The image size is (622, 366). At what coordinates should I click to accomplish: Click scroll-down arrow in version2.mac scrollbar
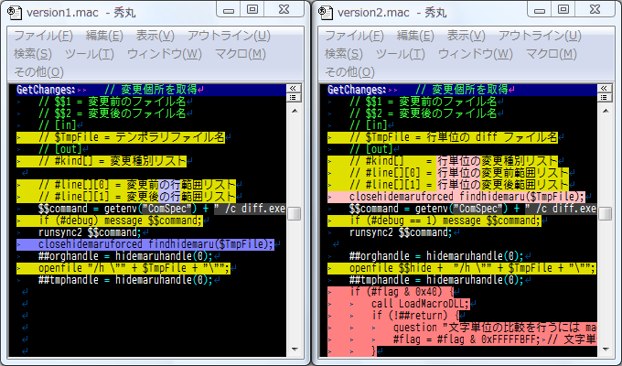[x=606, y=350]
